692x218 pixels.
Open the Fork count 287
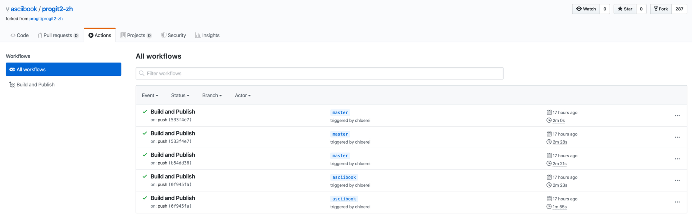[679, 9]
